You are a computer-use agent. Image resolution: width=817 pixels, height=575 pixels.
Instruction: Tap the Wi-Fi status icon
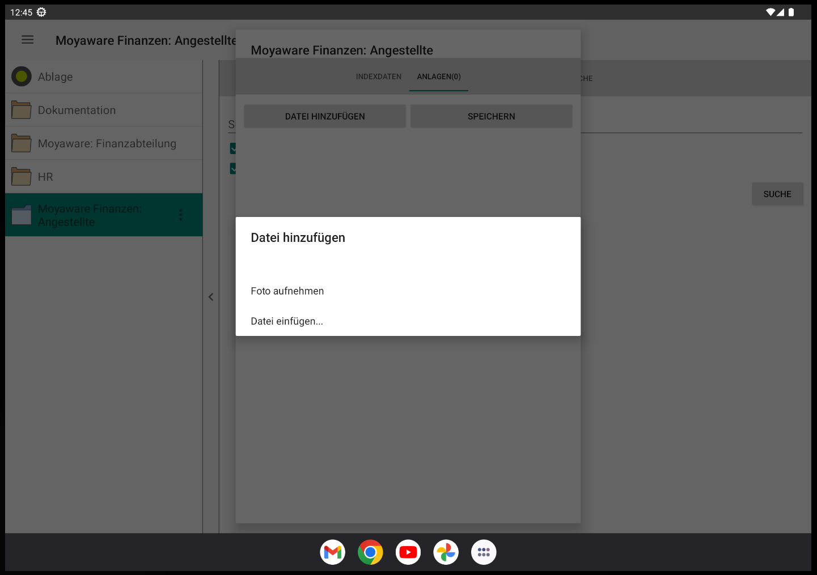pos(770,12)
